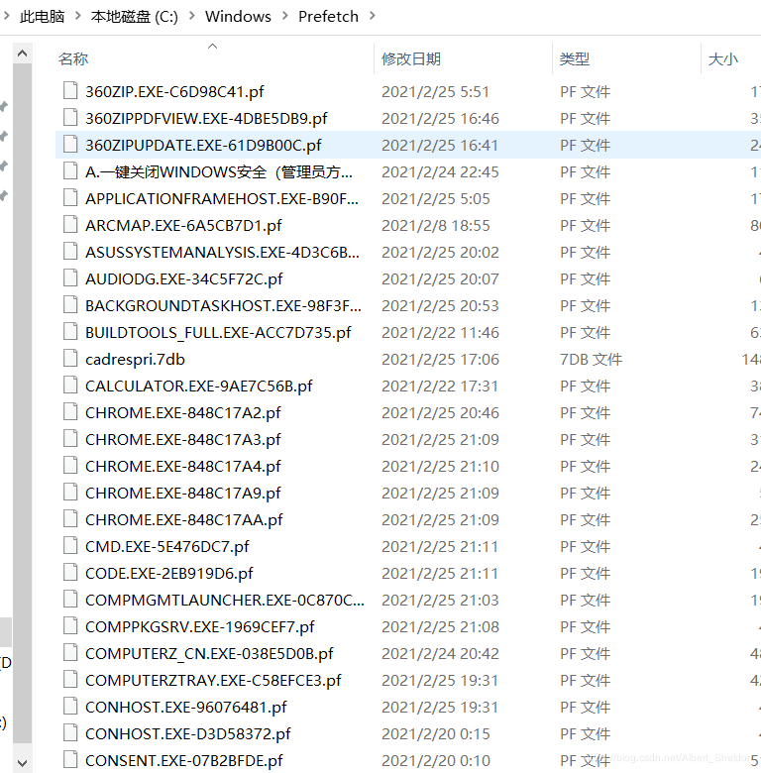Click the Prefetch breadcrumb segment
The height and width of the screenshot is (773, 761).
point(328,17)
